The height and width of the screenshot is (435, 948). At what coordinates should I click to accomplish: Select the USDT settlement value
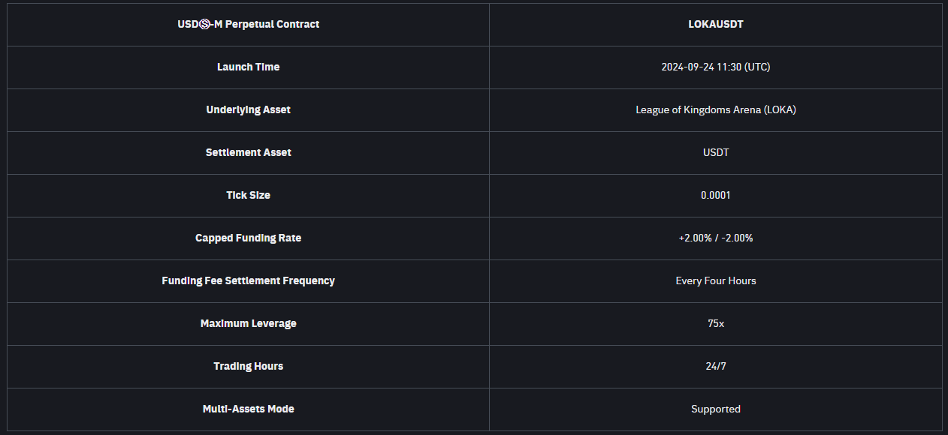point(715,152)
